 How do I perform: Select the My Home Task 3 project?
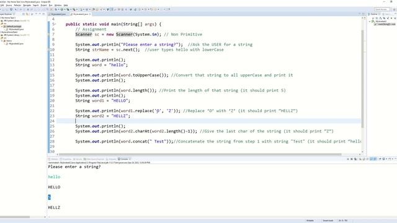tap(8, 18)
